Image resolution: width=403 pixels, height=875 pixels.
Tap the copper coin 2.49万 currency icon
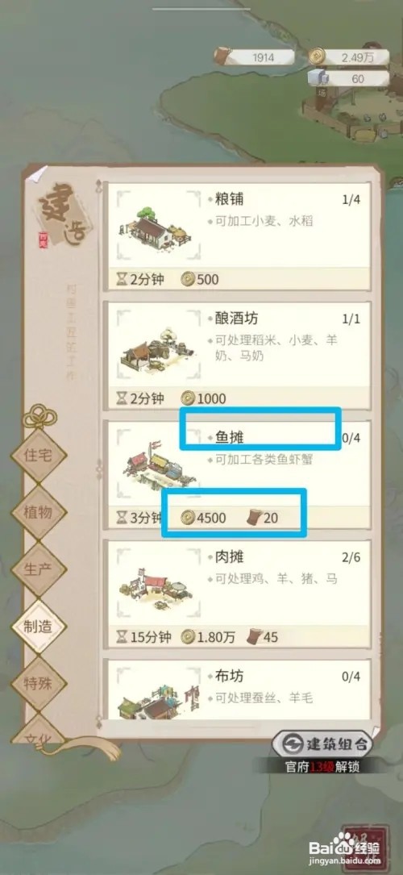tap(317, 56)
